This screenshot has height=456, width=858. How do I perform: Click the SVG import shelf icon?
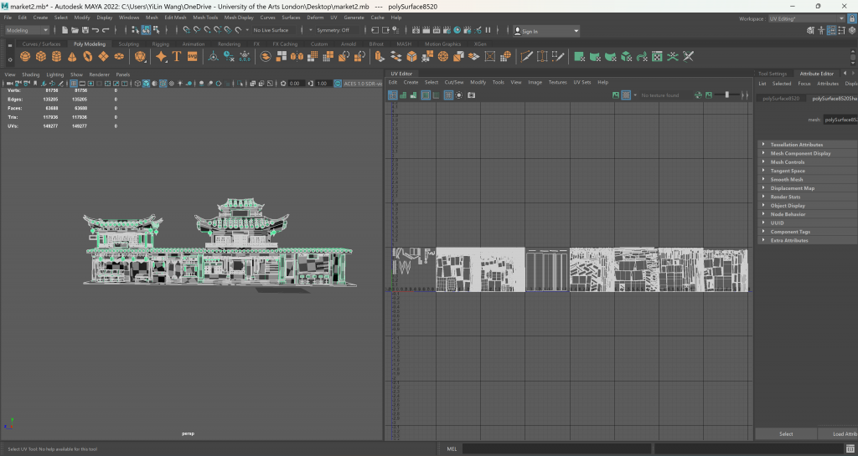coord(192,56)
